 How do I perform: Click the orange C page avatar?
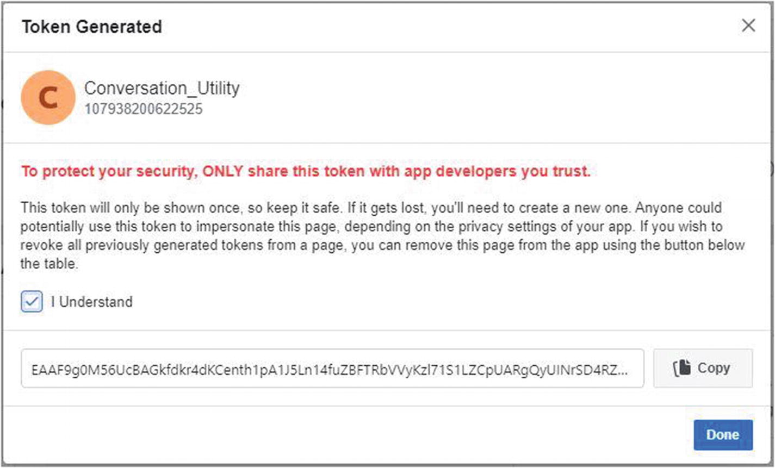click(48, 98)
